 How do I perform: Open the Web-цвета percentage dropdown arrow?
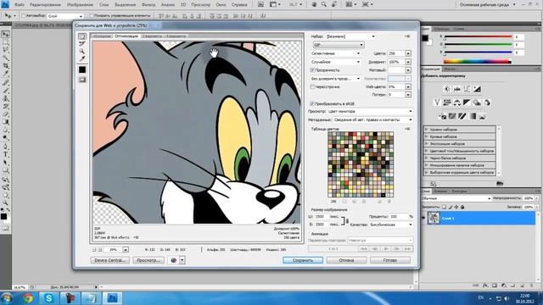(408, 86)
